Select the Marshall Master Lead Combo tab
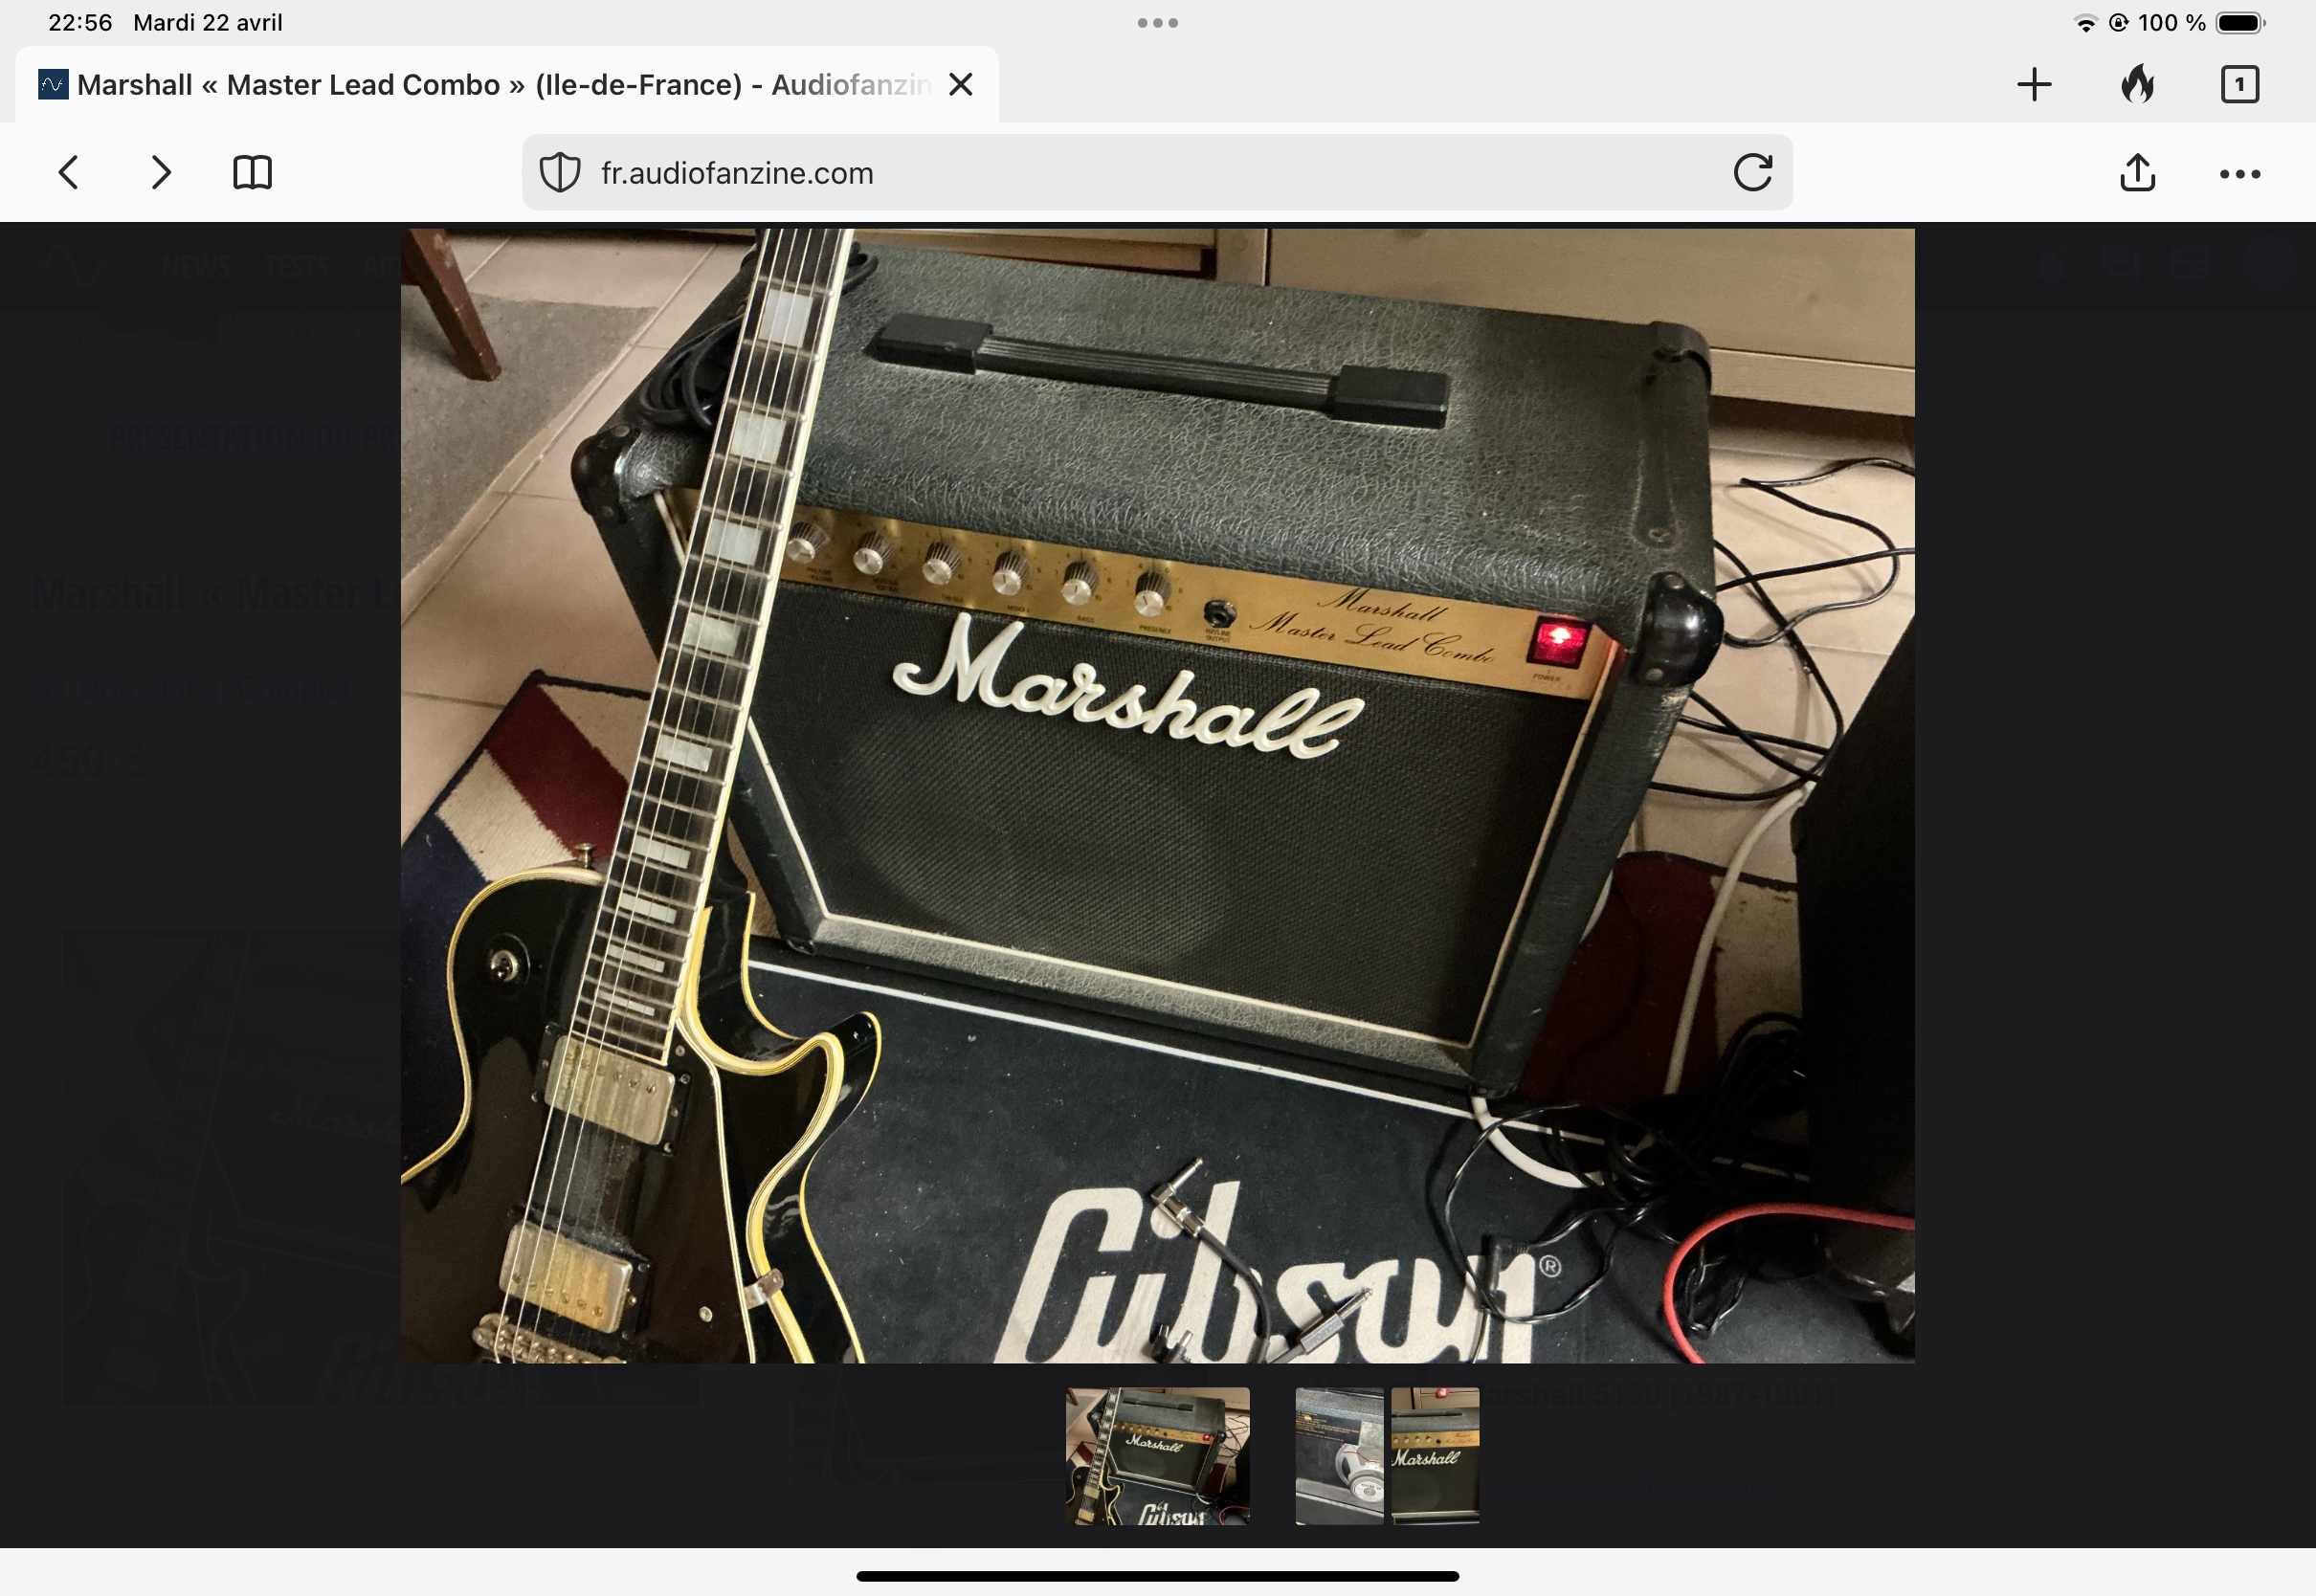2316x1596 pixels. (507, 84)
